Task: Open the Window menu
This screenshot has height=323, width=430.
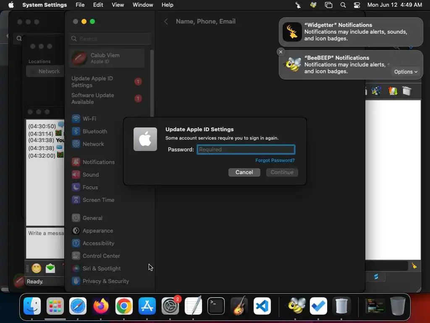Action: coord(143,5)
